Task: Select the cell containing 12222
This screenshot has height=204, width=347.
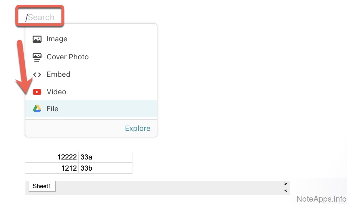Action: (52, 157)
